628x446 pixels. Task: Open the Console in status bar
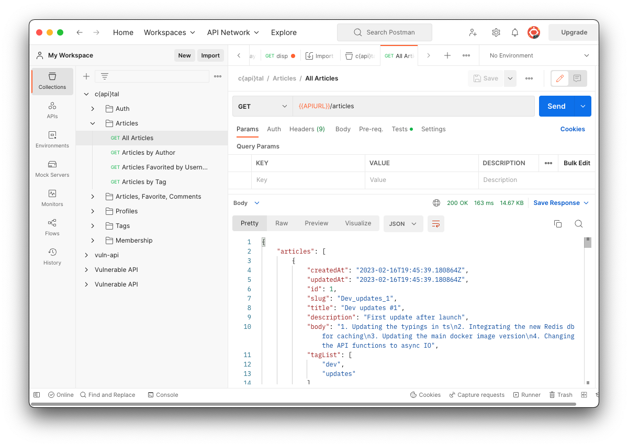[x=163, y=395]
